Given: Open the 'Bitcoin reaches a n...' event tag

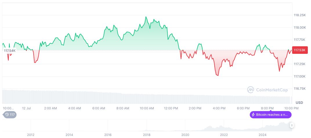Looking at the screenshot, I should tap(270, 115).
